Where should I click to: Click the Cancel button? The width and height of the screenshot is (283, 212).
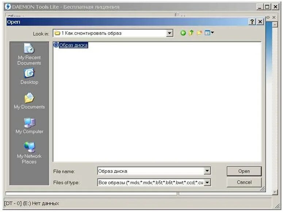click(244, 182)
